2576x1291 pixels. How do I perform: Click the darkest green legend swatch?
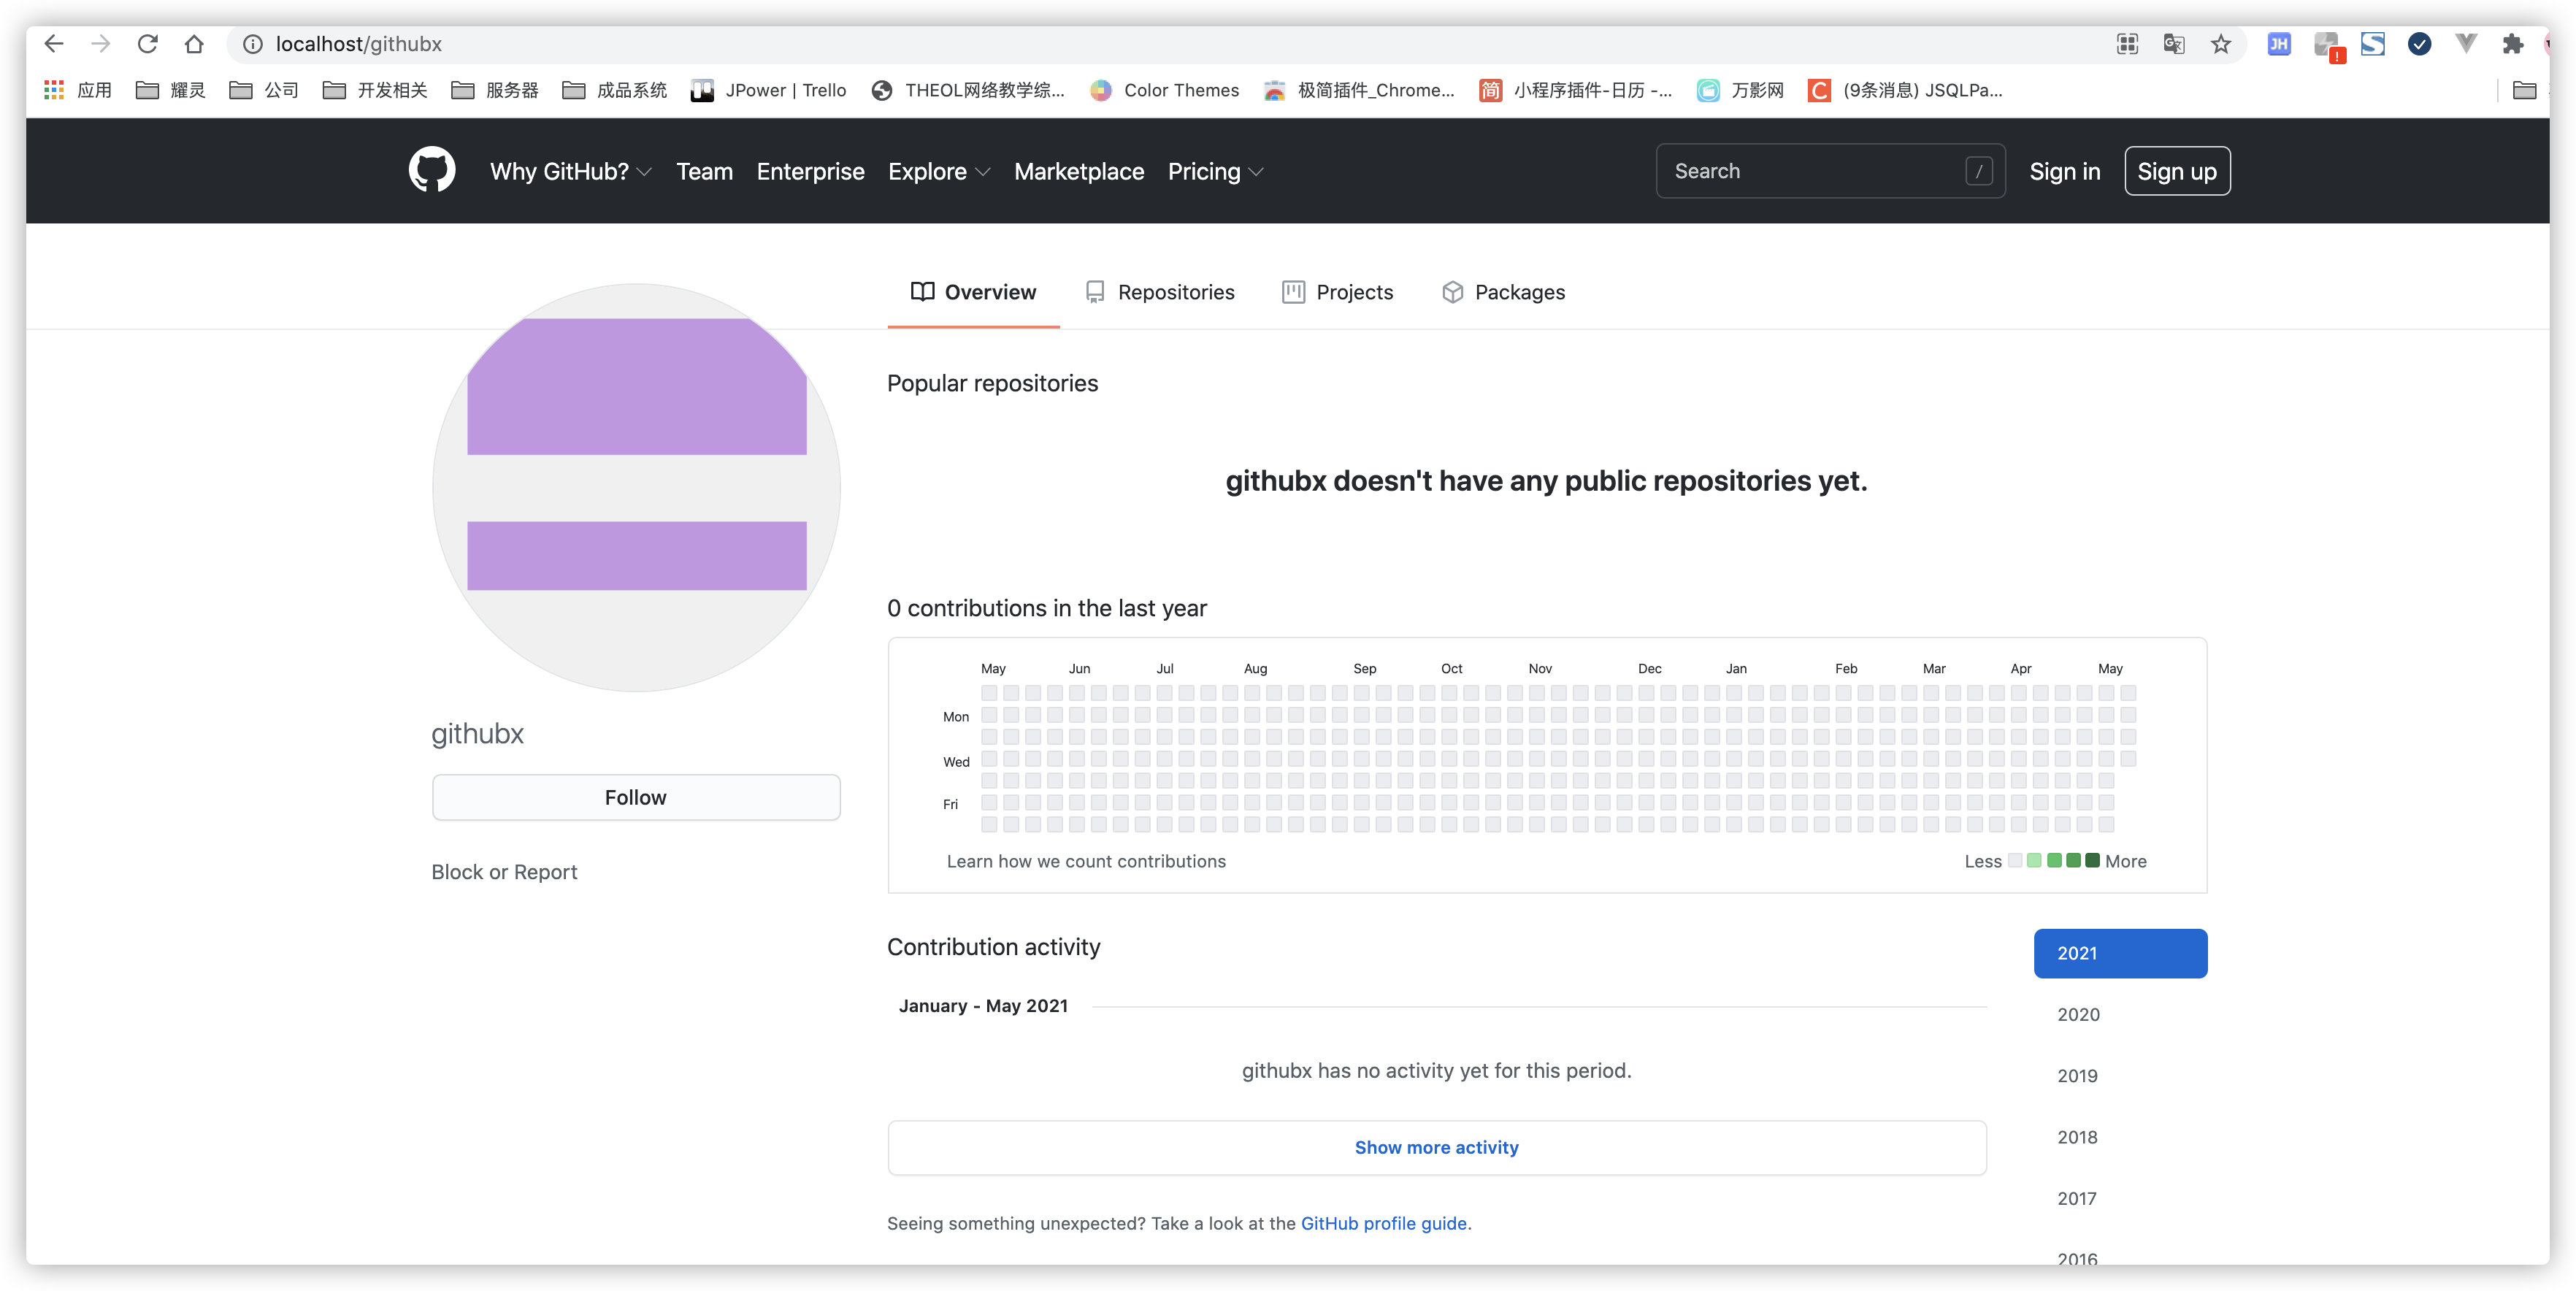pyautogui.click(x=2092, y=861)
